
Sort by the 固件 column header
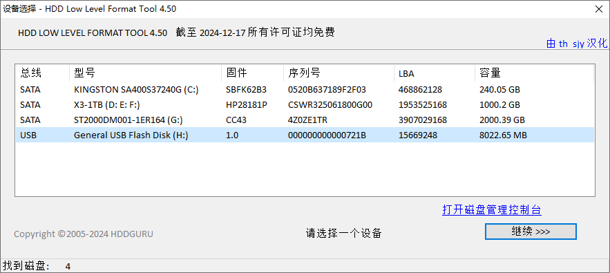pyautogui.click(x=252, y=73)
